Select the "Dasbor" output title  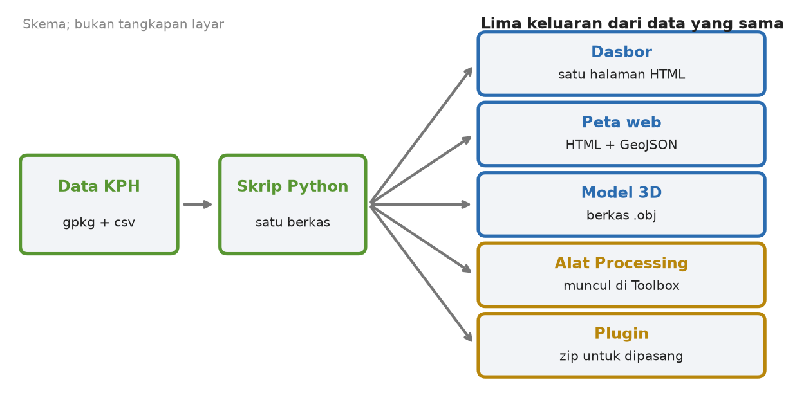tap(621, 52)
